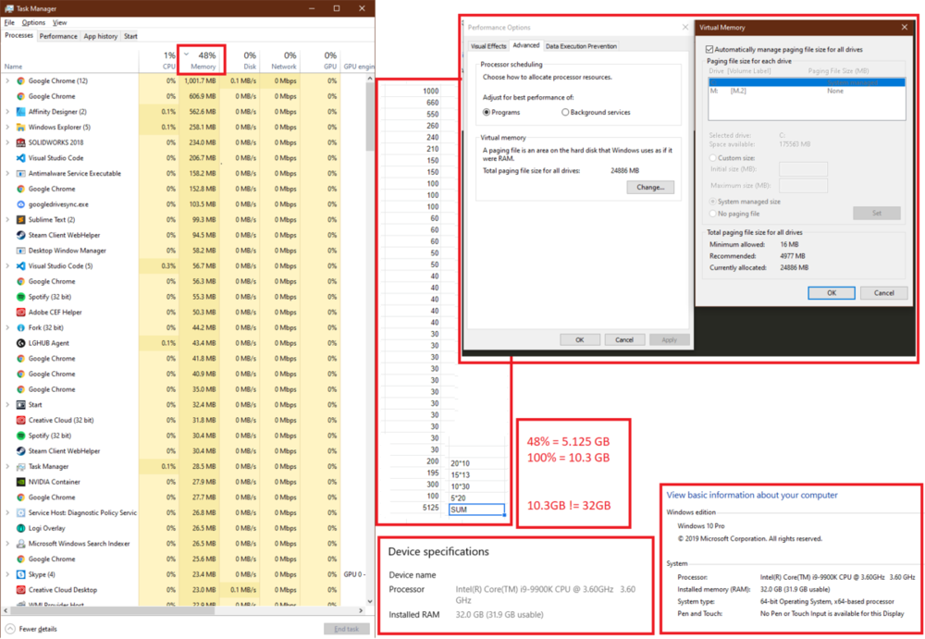Expand the SOLIDWORKS 2018 process

coord(7,142)
